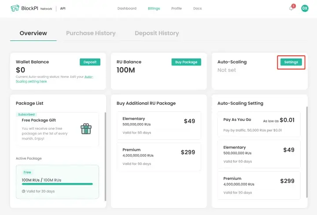The image size is (317, 215).
Task: Click the Valid for 30 days text
Action: 41,191
